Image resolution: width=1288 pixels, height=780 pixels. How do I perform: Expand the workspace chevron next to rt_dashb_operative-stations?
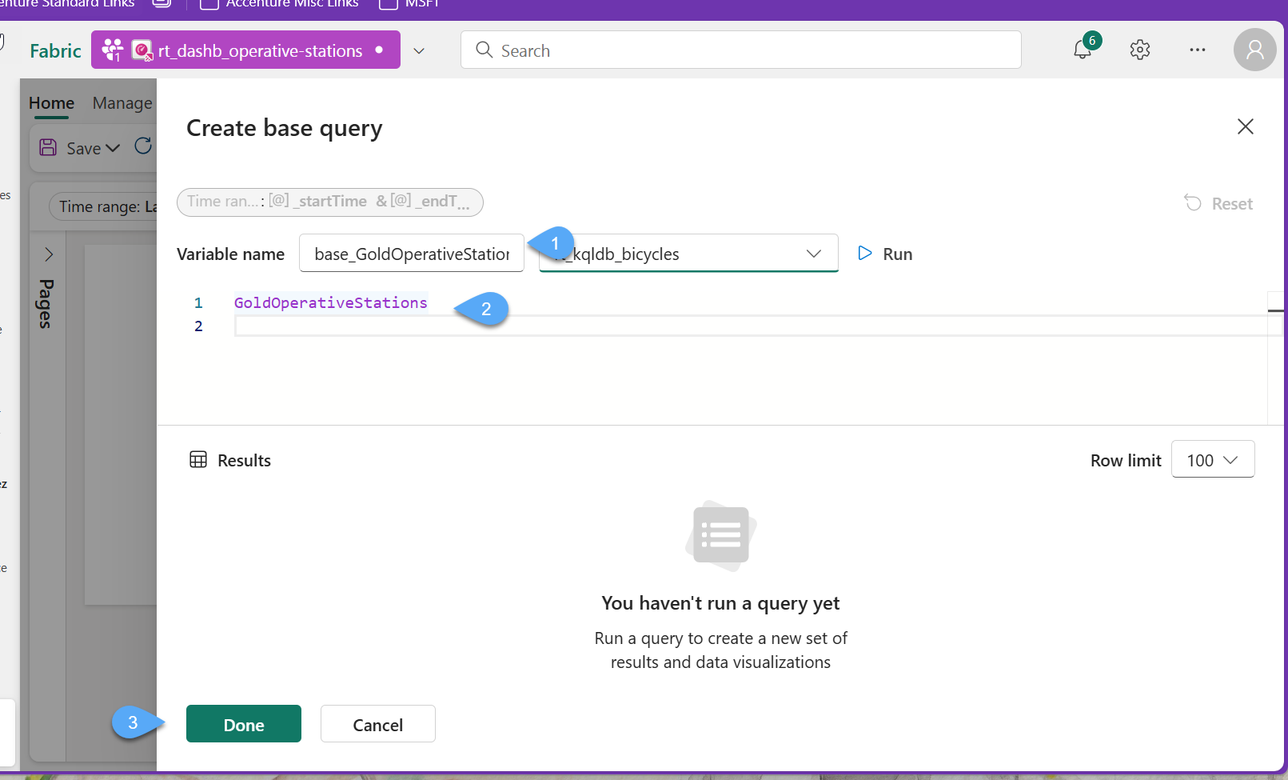tap(419, 51)
